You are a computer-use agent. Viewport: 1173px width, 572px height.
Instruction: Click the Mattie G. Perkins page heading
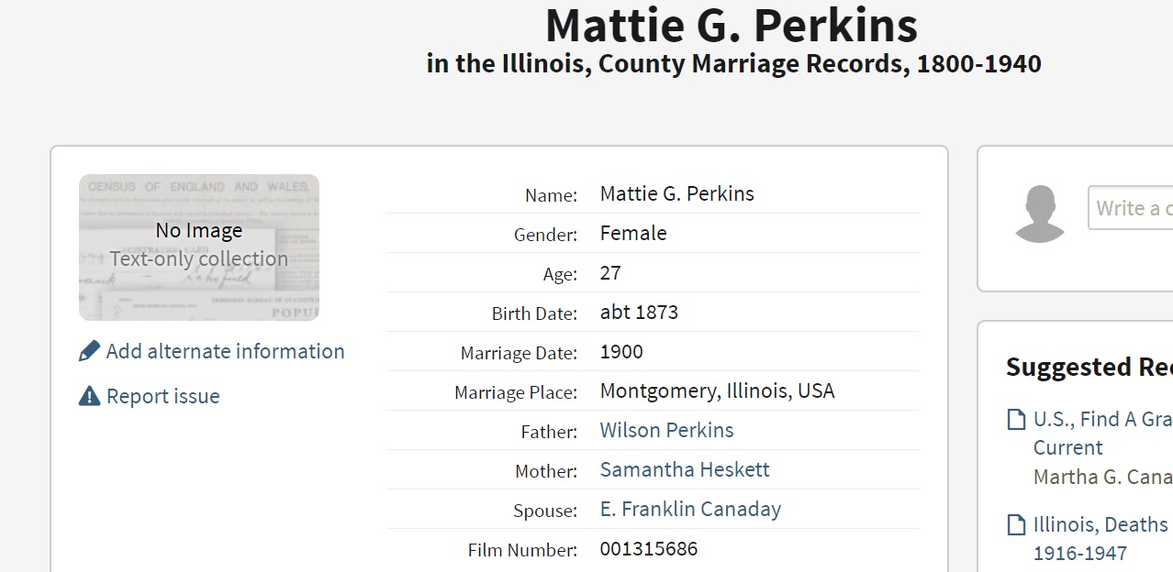point(732,26)
